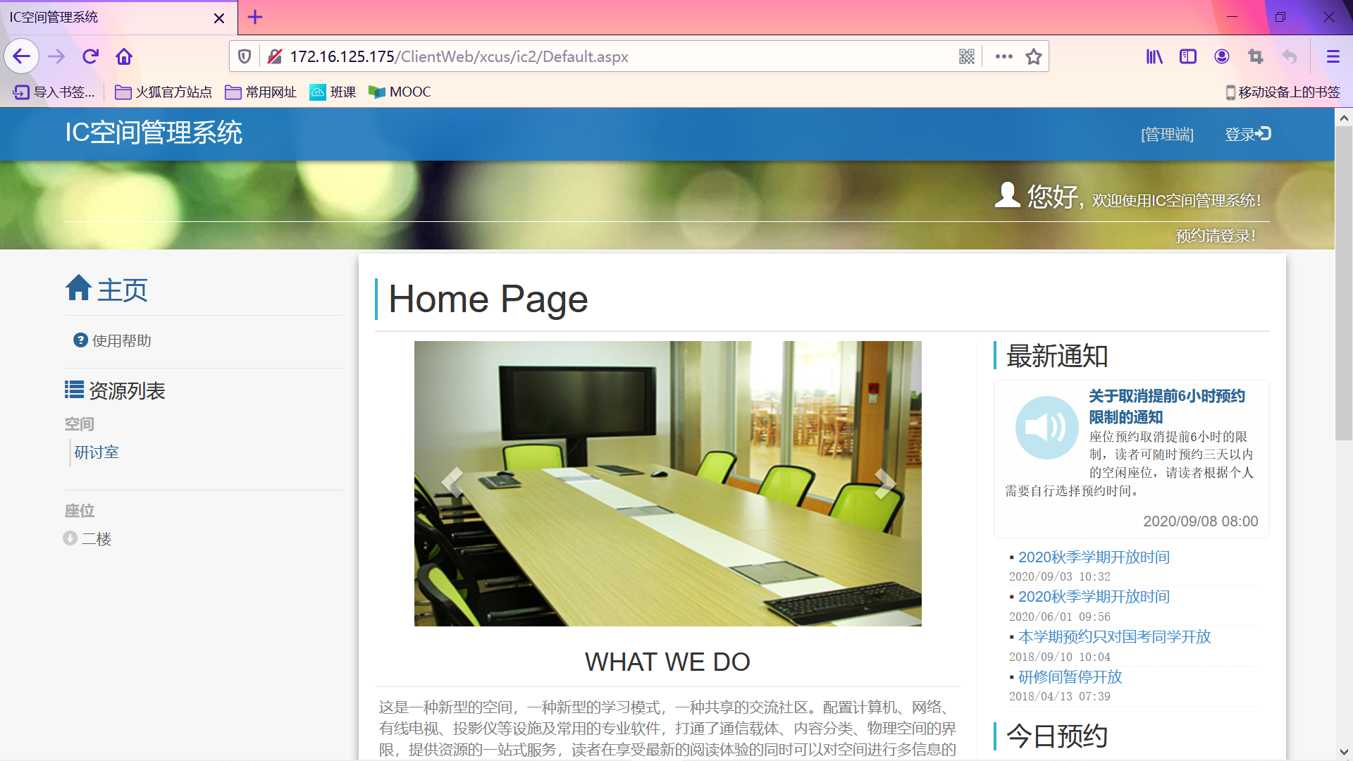Open the Firefox hamburger menu
The image size is (1353, 761).
pos(1333,56)
